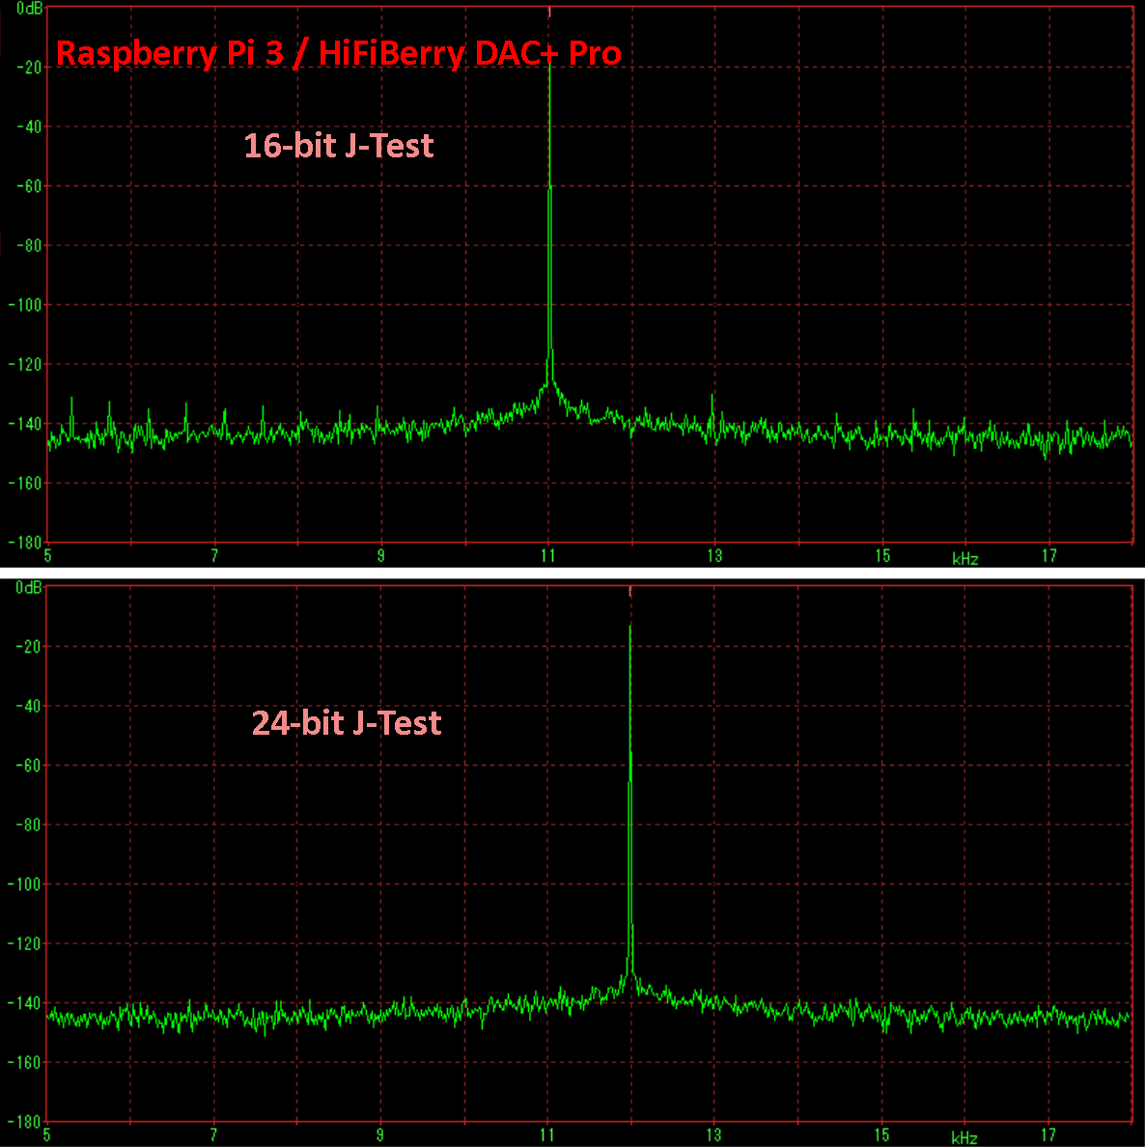Click the -180 dB label of 24-bit graph
Image resolution: width=1145 pixels, height=1147 pixels.
point(26,1121)
